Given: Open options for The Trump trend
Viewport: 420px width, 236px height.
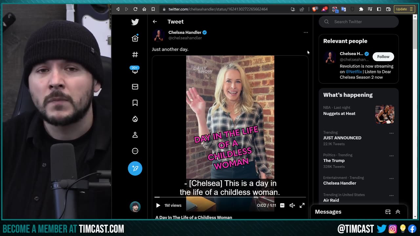Looking at the screenshot, I should pos(391,156).
